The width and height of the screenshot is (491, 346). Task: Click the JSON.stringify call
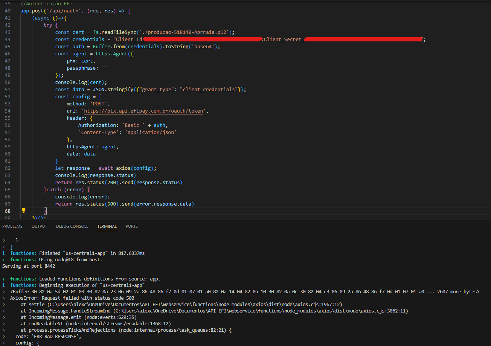coord(113,90)
